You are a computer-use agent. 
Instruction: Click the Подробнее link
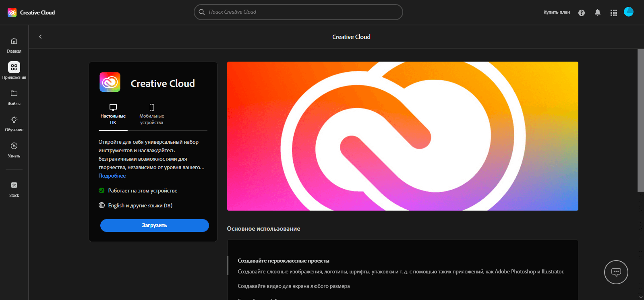(x=112, y=176)
